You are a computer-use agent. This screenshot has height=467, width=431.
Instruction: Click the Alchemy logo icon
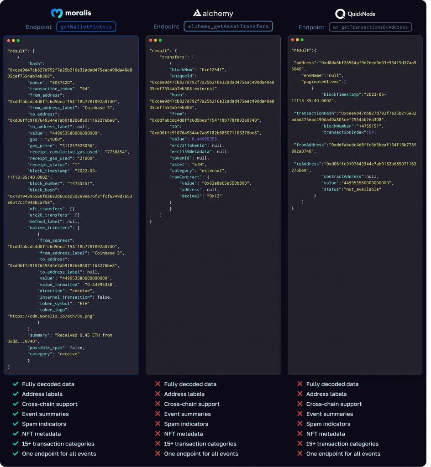coord(197,13)
